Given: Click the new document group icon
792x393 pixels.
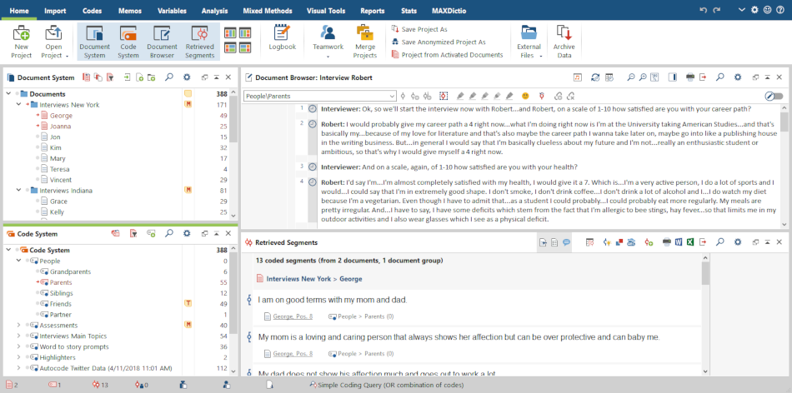Looking at the screenshot, I should (x=152, y=77).
